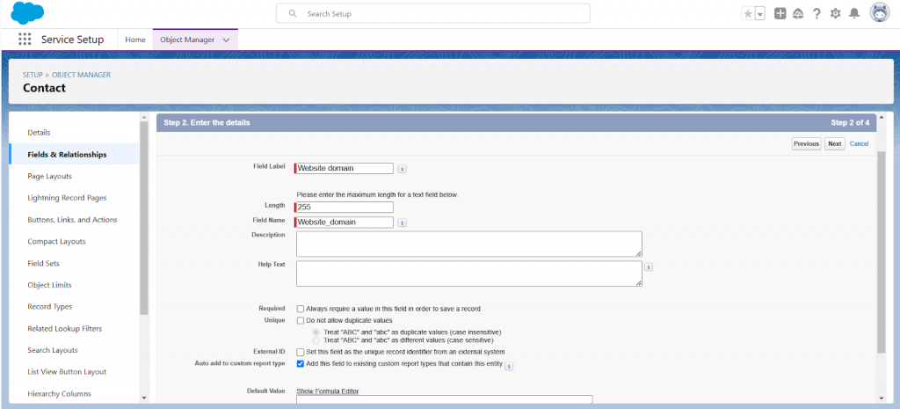Switch to the Home tab

tap(135, 40)
